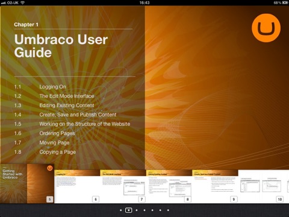Viewport: 289px width, 217px height.
Task: Select the highlighted current chapter indicator
Action: point(129,210)
